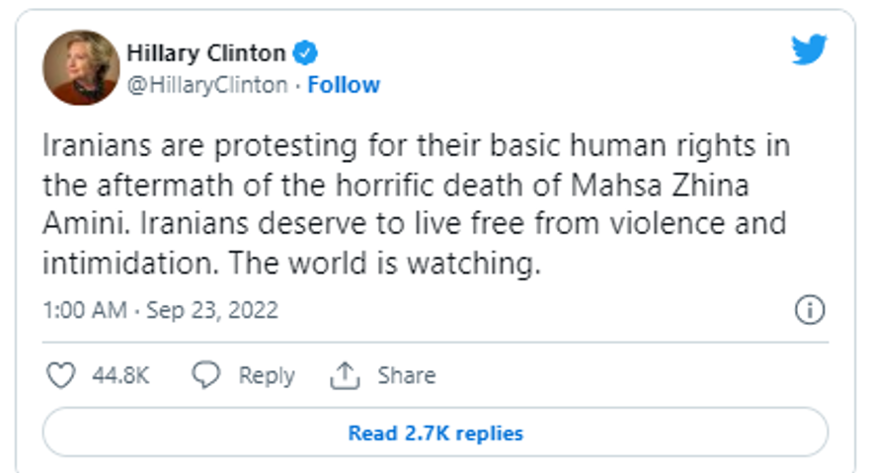Click the 1:00 AM time text
The image size is (869, 473).
[x=85, y=311]
